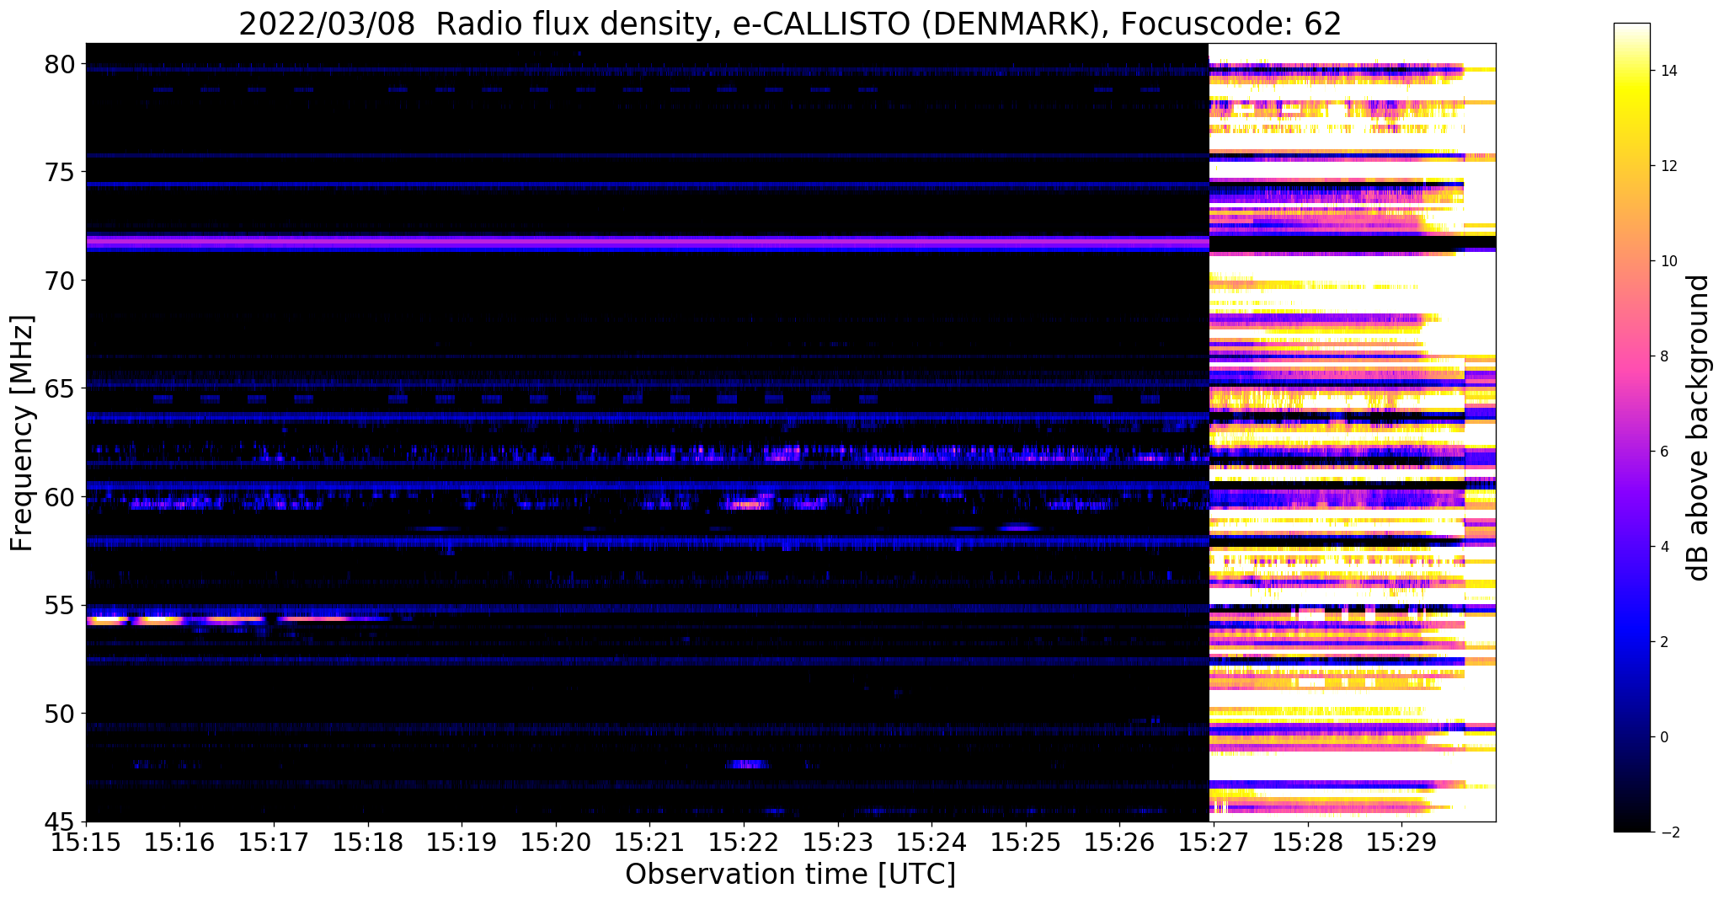The width and height of the screenshot is (1724, 899).
Task: Click the 15:22 time tick label
Action: [x=744, y=841]
